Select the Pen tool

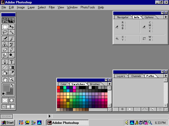tap(5, 62)
